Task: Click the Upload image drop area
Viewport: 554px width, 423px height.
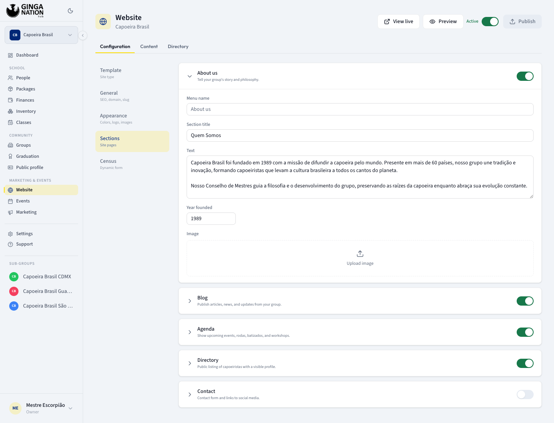Action: point(360,258)
